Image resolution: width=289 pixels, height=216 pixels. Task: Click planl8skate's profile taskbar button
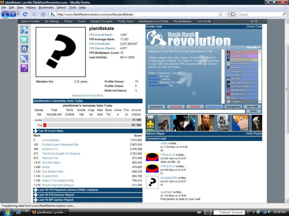49,212
